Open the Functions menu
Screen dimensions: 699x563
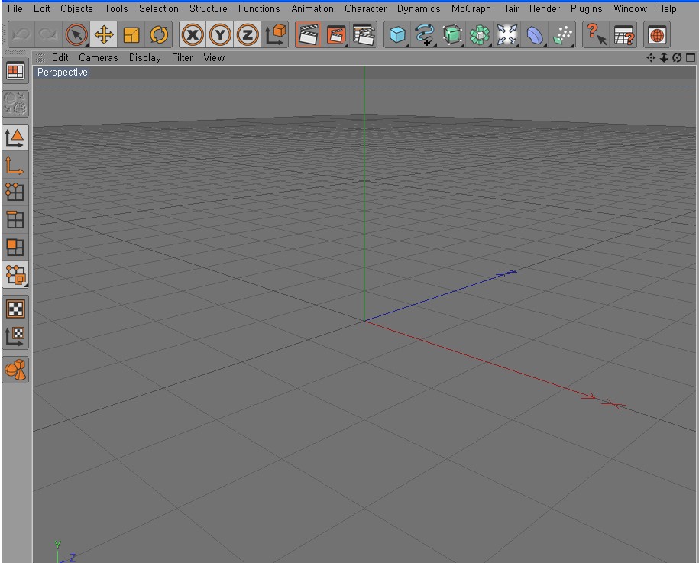coord(259,8)
